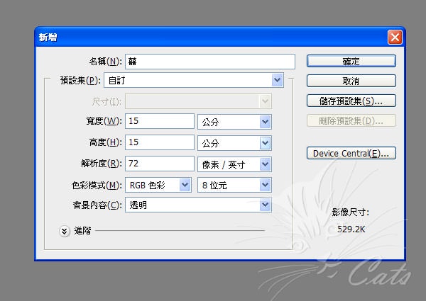426x301 pixels.
Task: Open the width unit 公分 dropdown
Action: pyautogui.click(x=234, y=122)
